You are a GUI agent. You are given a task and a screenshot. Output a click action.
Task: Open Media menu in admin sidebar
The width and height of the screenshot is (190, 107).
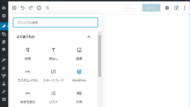click(x=4, y=34)
